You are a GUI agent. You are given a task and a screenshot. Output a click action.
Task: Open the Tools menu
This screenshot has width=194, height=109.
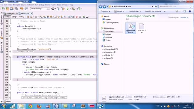(59, 5)
